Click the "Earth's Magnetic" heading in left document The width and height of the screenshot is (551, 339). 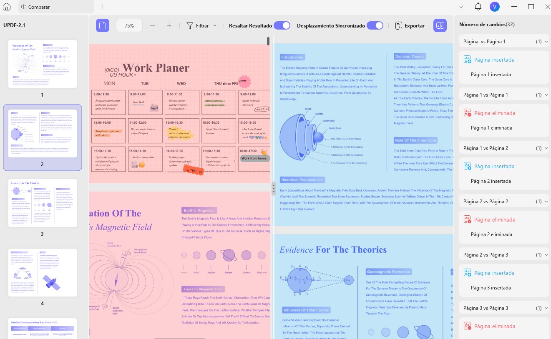[199, 210]
